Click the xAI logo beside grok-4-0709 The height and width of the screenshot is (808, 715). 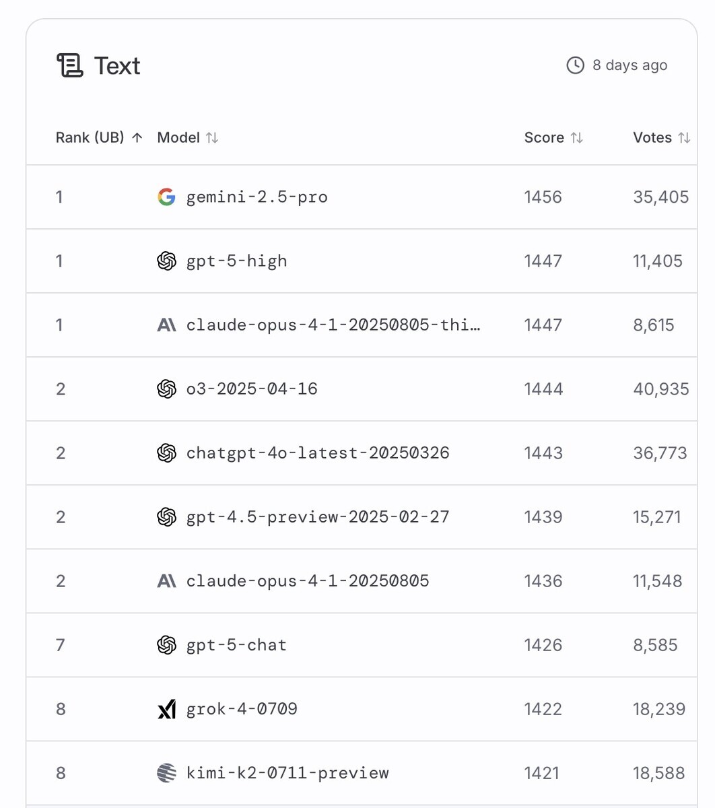(166, 709)
